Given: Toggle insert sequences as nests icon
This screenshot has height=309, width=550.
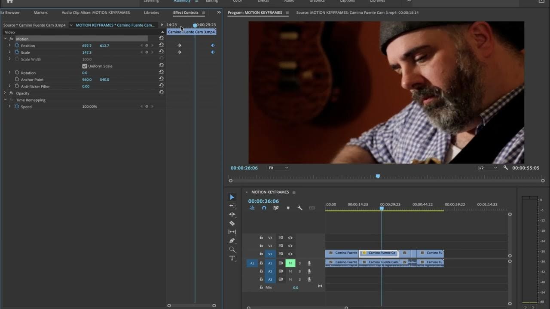Looking at the screenshot, I should point(252,208).
